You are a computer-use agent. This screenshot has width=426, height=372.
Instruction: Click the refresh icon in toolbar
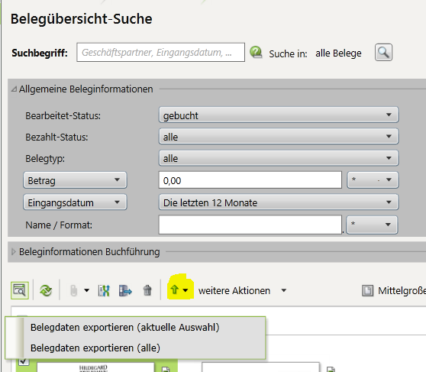pos(46,290)
